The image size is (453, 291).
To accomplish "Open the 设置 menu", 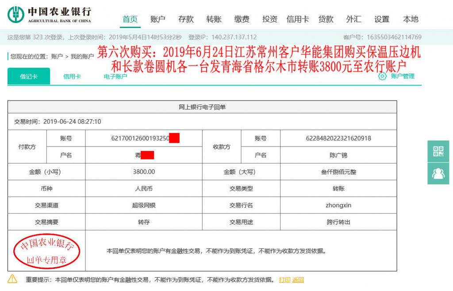I will tap(381, 19).
